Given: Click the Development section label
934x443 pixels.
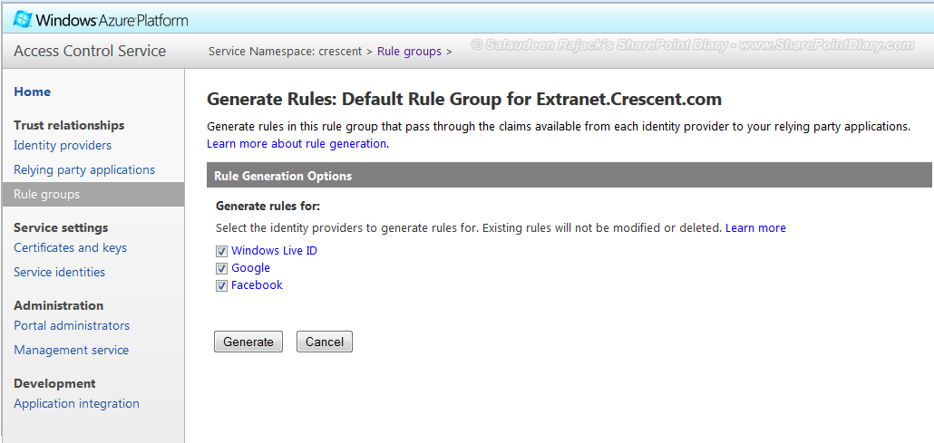Looking at the screenshot, I should (54, 383).
